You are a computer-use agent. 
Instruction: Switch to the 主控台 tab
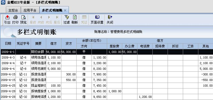point(13,10)
